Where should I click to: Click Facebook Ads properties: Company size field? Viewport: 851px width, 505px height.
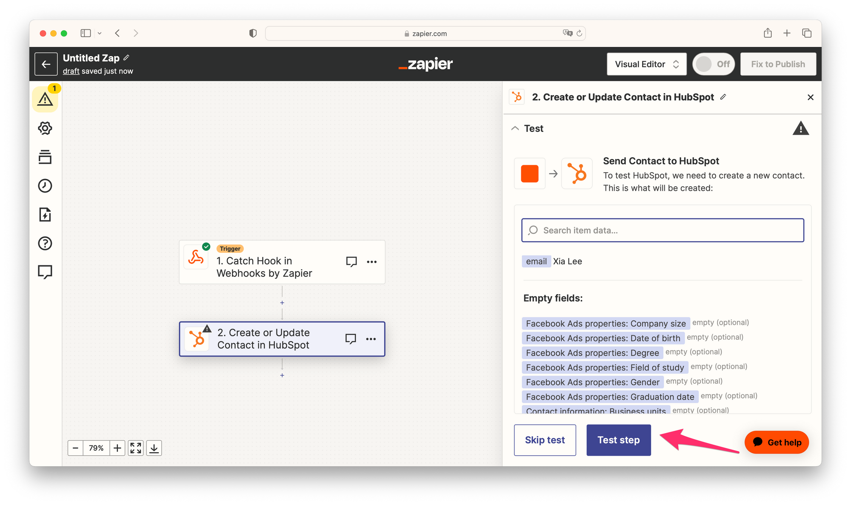tap(606, 323)
